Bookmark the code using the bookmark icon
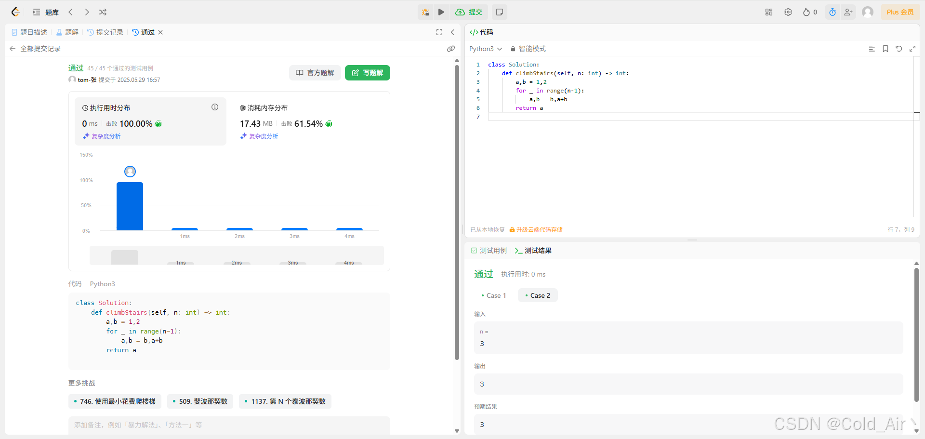The height and width of the screenshot is (439, 925). pos(885,49)
